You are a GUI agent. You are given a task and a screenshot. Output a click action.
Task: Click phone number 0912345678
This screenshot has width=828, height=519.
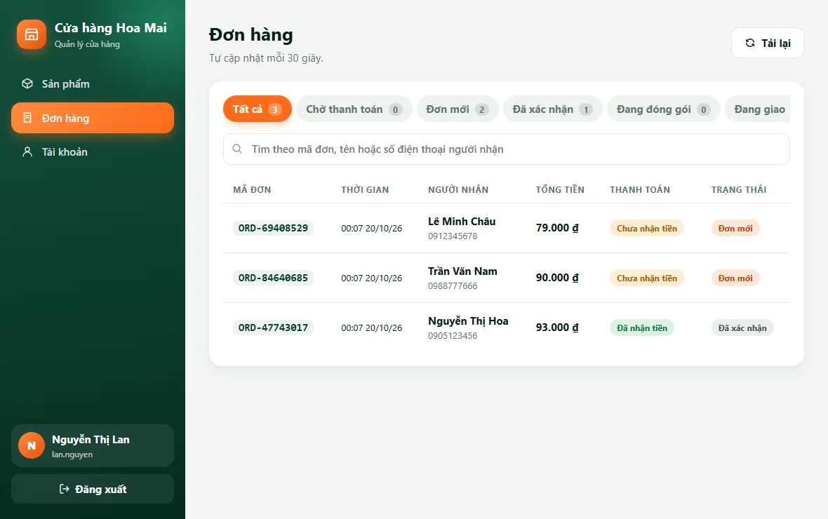453,236
